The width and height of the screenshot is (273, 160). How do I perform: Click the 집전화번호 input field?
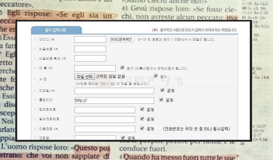click(105, 110)
